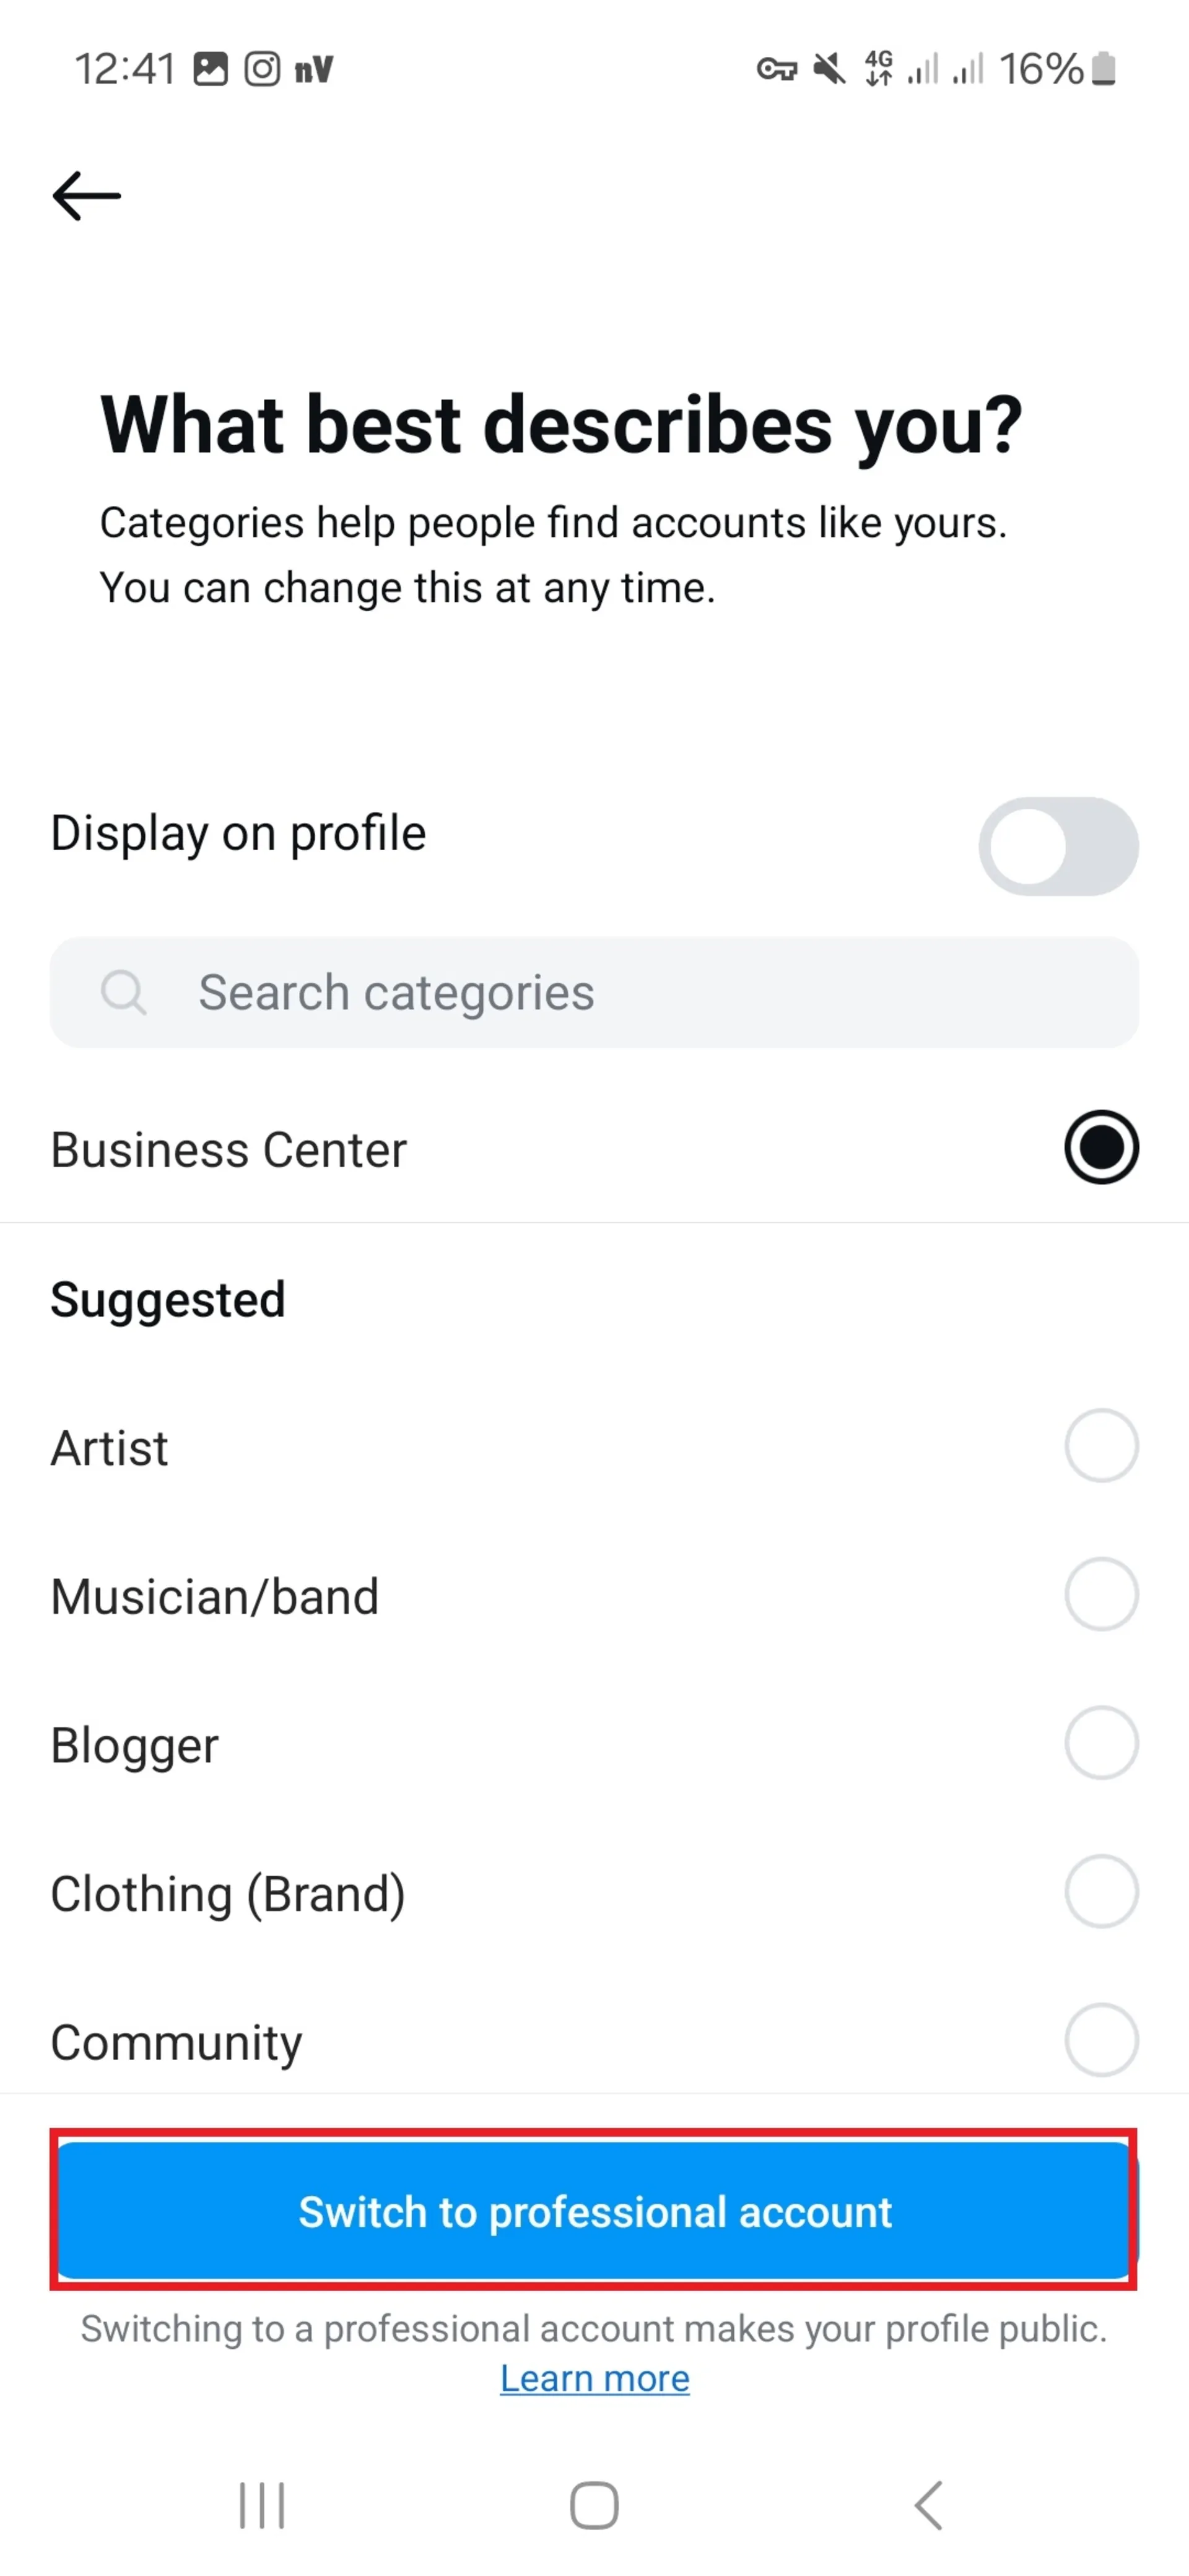Focus the Search categories field
The height and width of the screenshot is (2576, 1189).
[594, 992]
